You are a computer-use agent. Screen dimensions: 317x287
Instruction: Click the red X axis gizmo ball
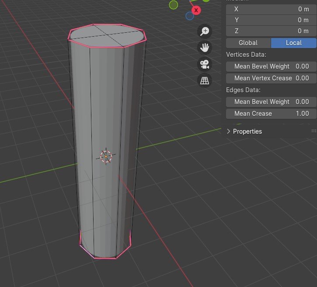click(196, 10)
